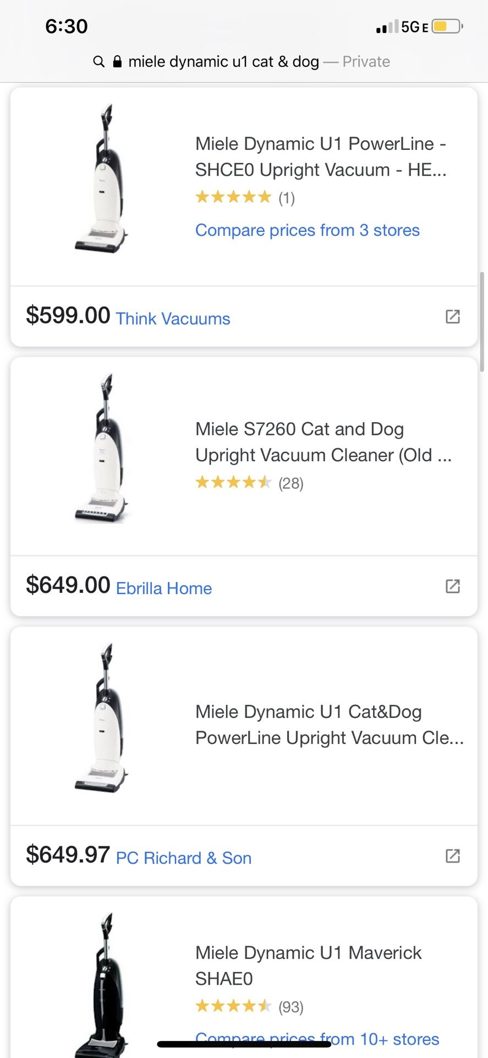The height and width of the screenshot is (1058, 488).
Task: Click 'Compare prices from 10+ stores' link
Action: (x=317, y=1039)
